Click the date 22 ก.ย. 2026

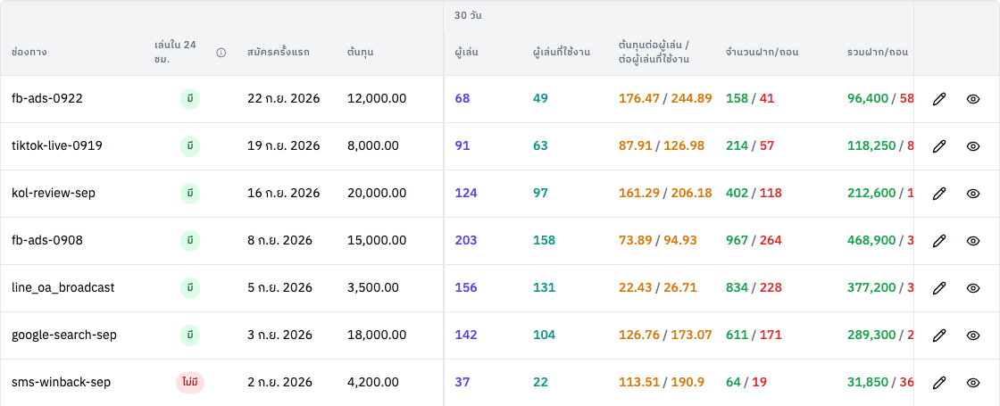(284, 99)
